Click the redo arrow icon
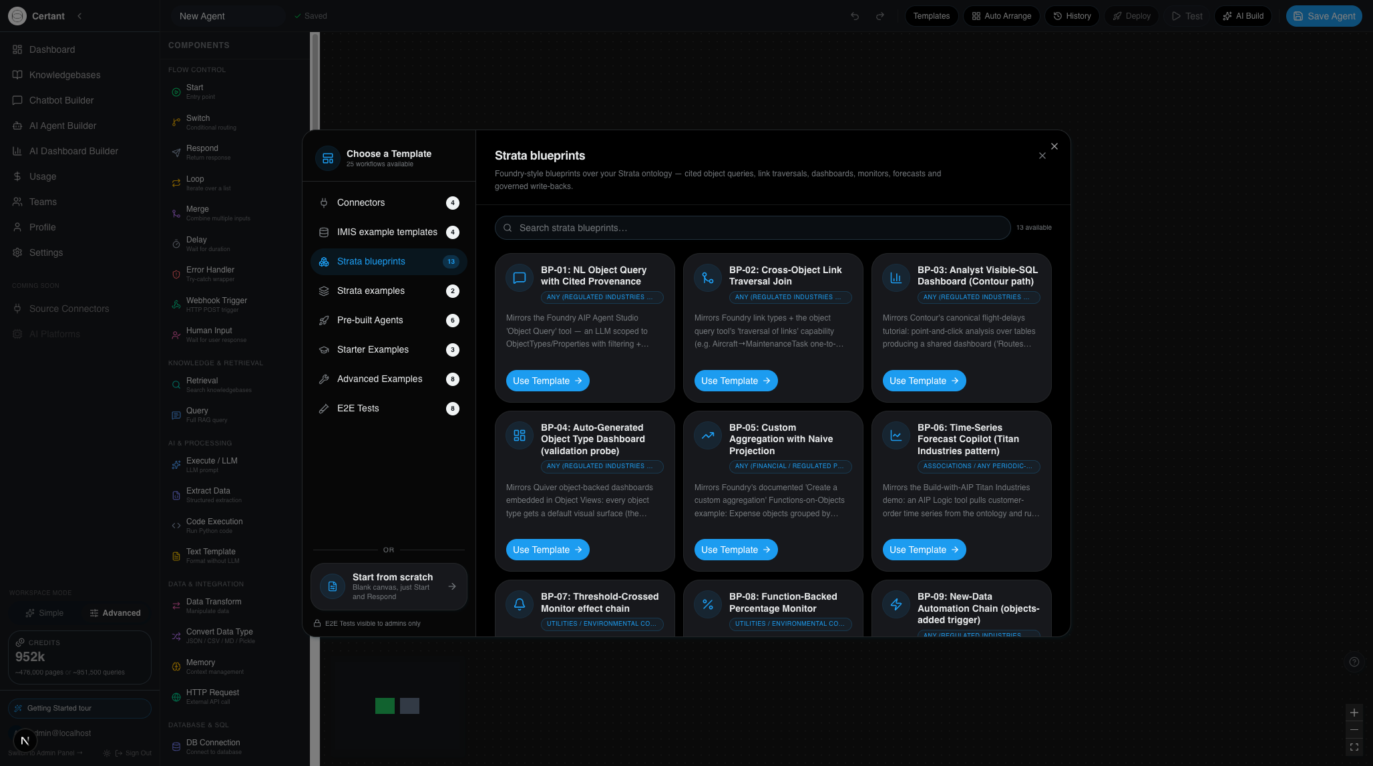Viewport: 1373px width, 766px height. pyautogui.click(x=880, y=16)
